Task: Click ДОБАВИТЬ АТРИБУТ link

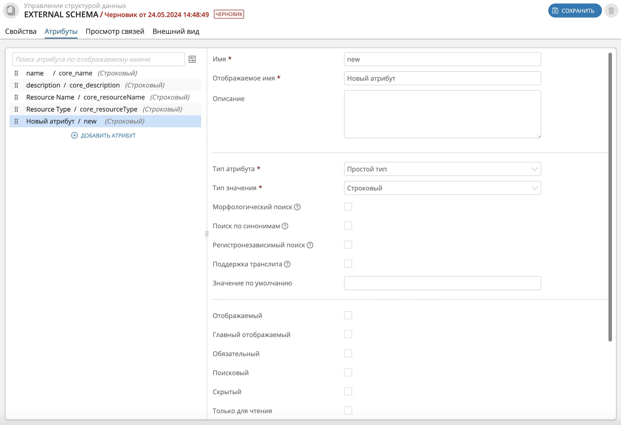Action: click(103, 136)
